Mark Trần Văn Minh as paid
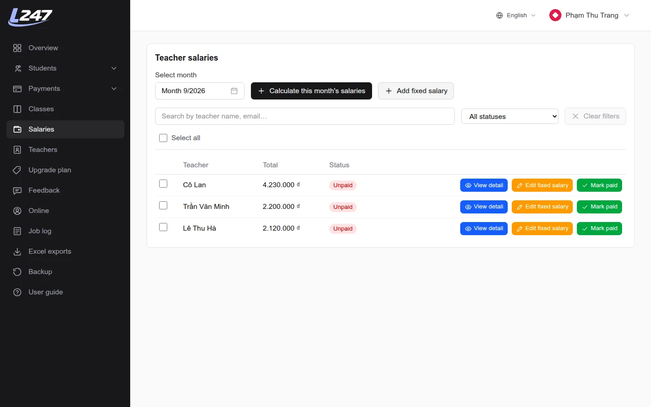 (599, 207)
